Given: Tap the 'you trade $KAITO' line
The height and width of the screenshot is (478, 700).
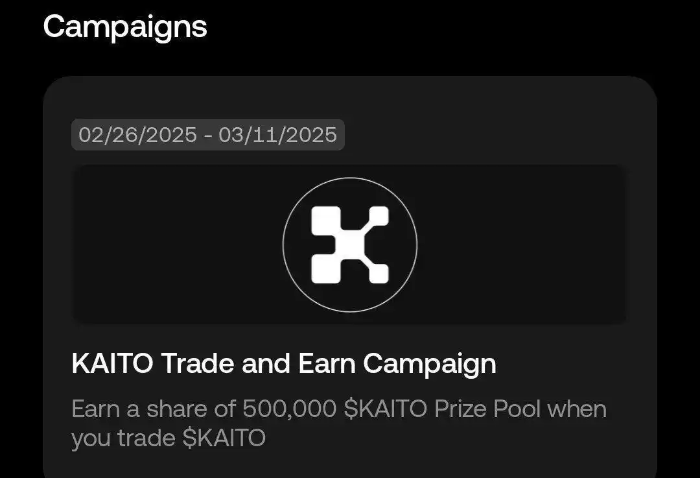Looking at the screenshot, I should (x=169, y=438).
